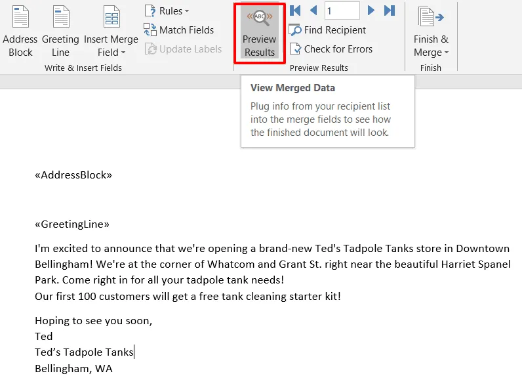Open Match Fields dialog
The height and width of the screenshot is (378, 522).
tap(179, 30)
